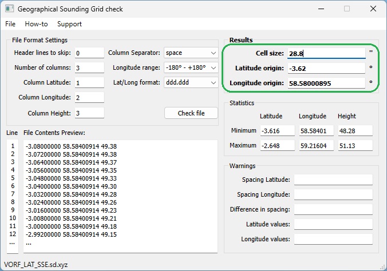Open the File menu

click(10, 24)
